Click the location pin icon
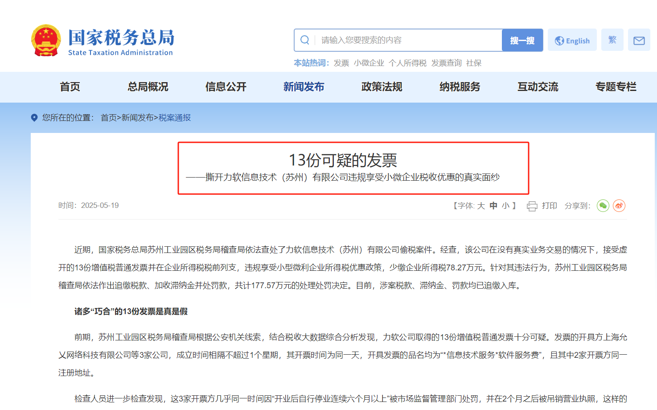Screen dimensions: 657x410 click(x=34, y=118)
